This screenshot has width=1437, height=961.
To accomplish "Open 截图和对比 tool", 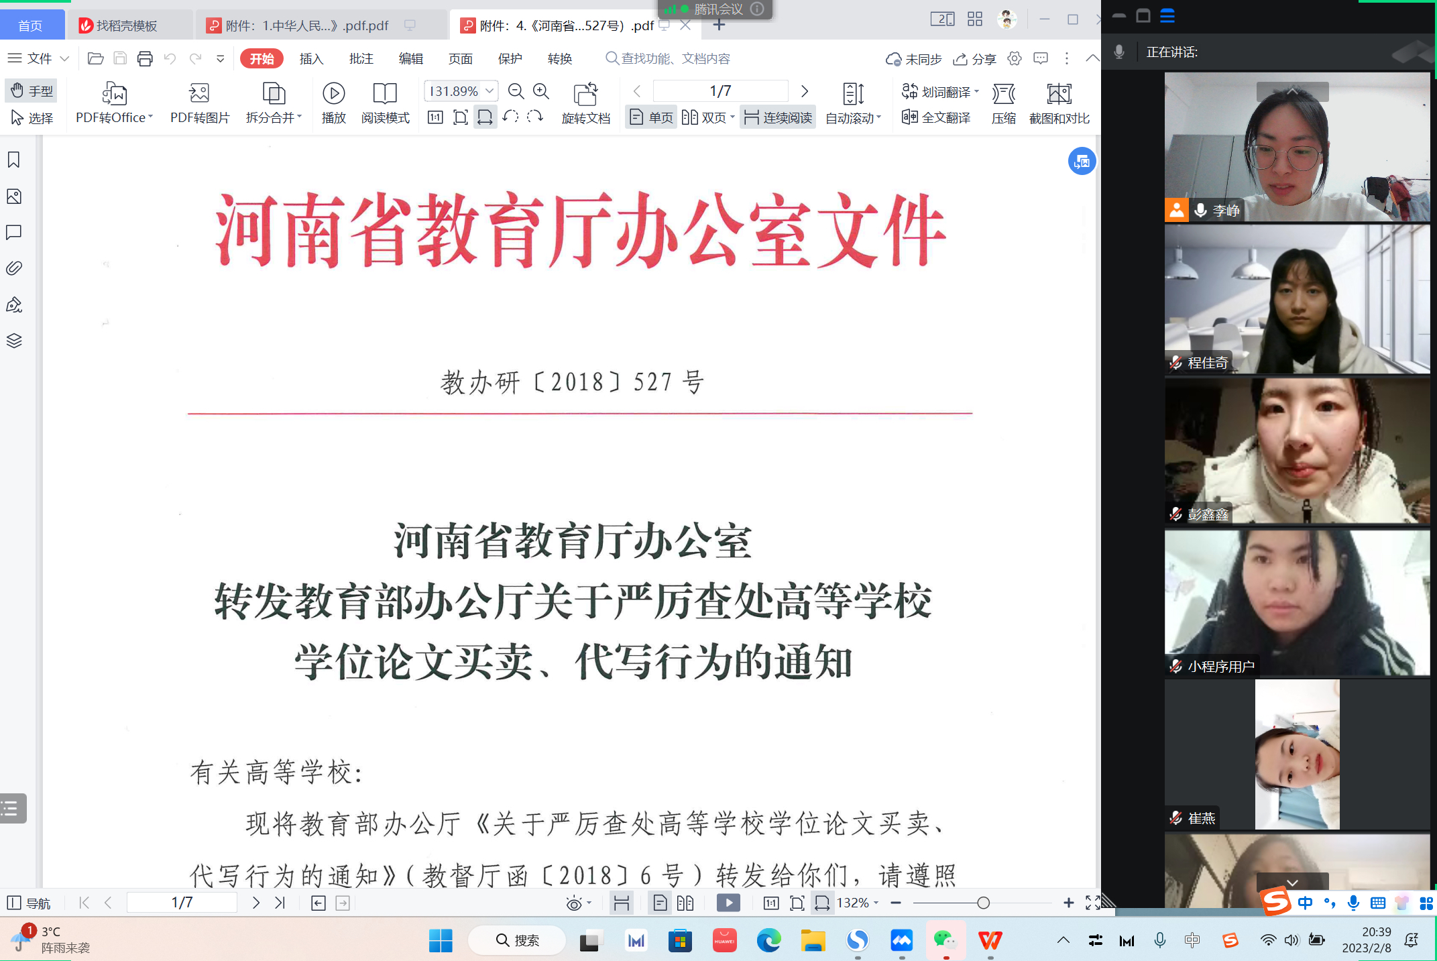I will [1059, 104].
